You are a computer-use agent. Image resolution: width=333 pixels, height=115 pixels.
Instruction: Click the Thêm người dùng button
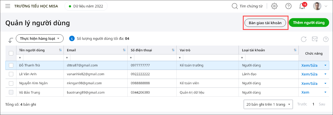click(x=309, y=23)
